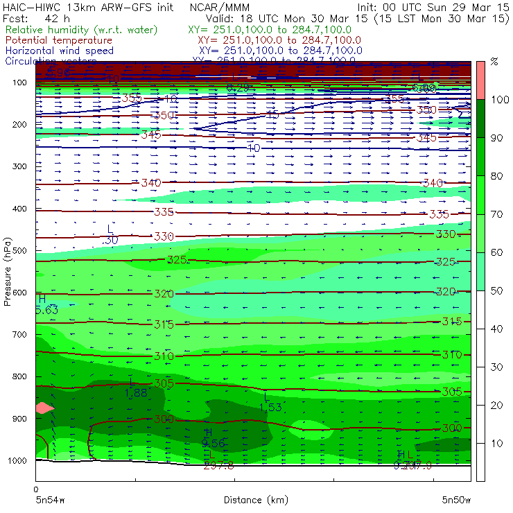Click the red 'Potential temperature' legend label
Viewport: 513px width, 513px height.
click(58, 40)
